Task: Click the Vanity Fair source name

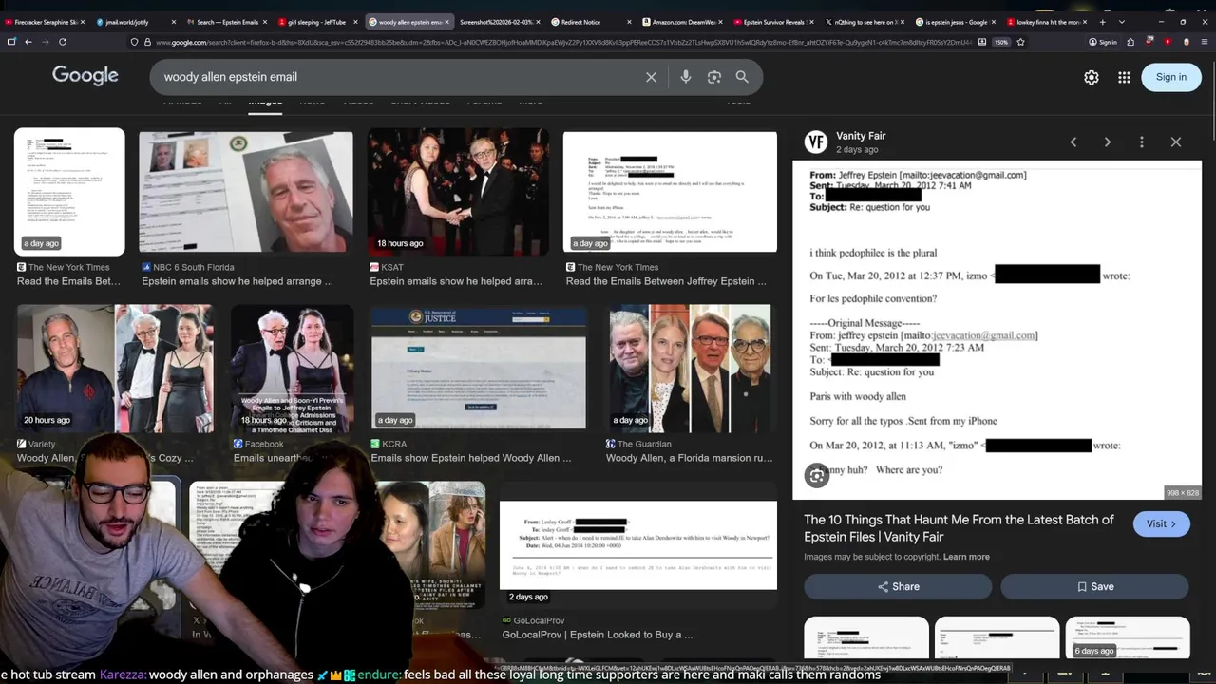Action: 861,136
